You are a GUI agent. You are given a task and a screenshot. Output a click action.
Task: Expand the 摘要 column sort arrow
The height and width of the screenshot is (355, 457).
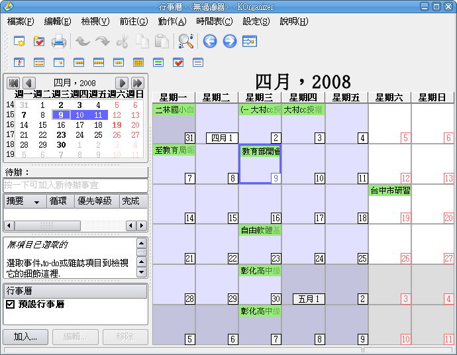coord(36,201)
